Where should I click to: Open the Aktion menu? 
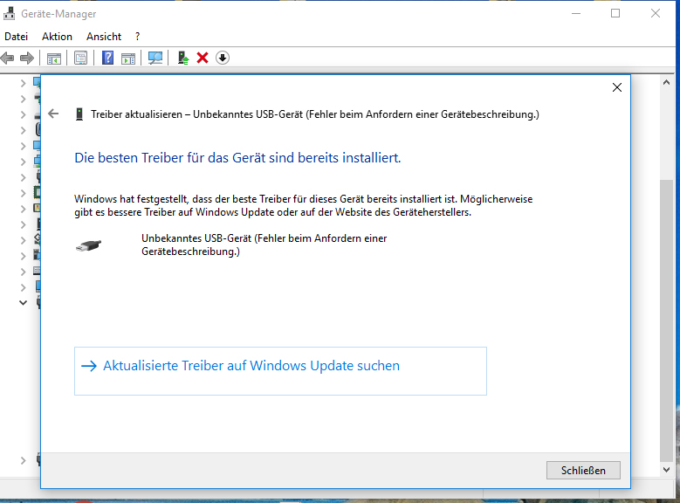[57, 37]
